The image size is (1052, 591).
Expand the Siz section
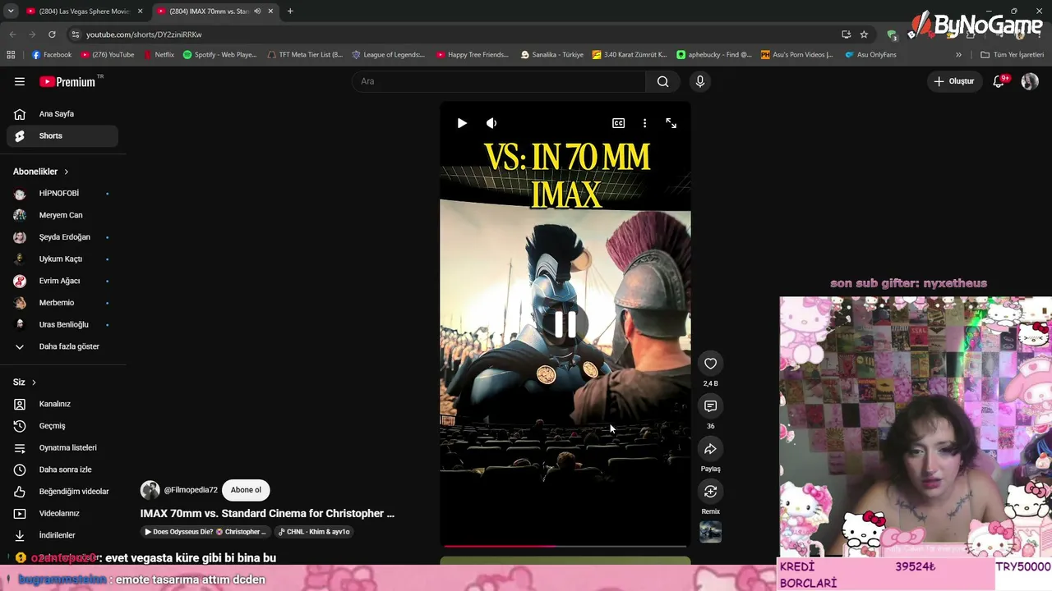click(x=25, y=383)
